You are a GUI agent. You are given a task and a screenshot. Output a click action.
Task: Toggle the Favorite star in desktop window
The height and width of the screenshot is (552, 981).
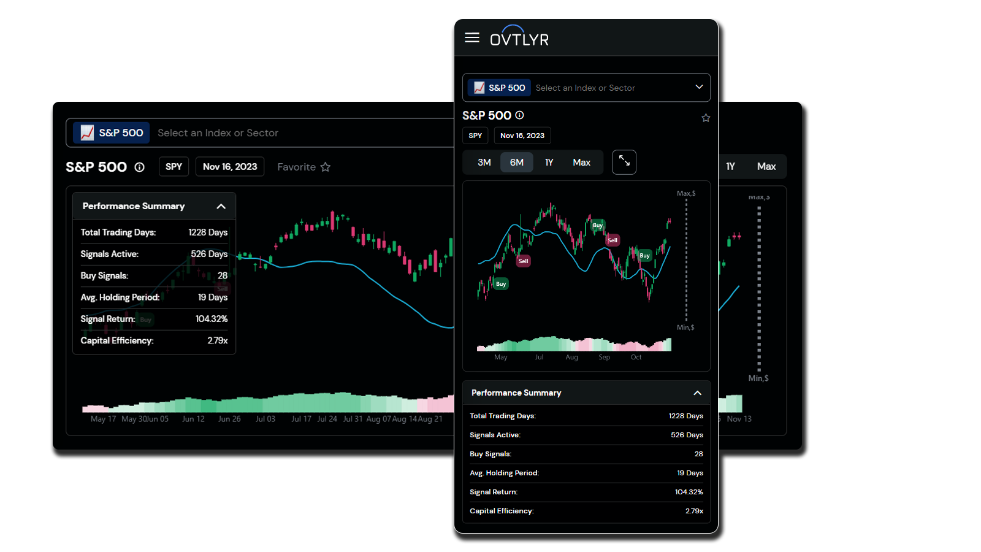[326, 167]
